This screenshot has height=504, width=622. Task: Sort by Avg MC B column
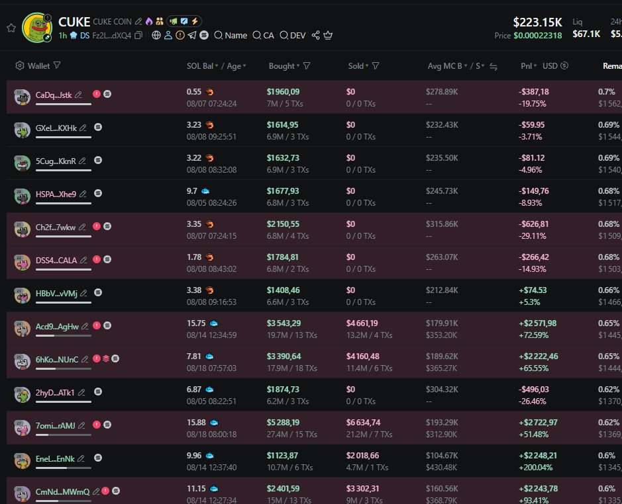click(448, 65)
